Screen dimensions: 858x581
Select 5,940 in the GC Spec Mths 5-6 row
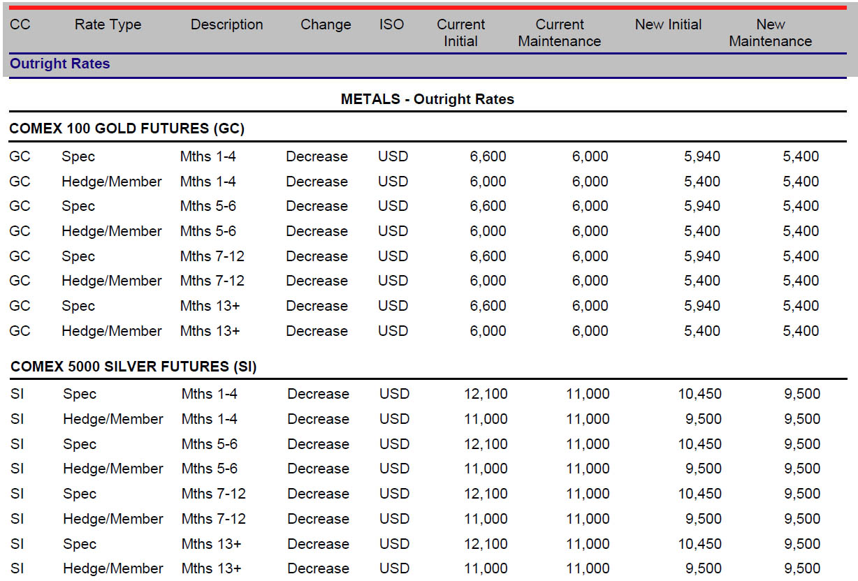pos(702,206)
